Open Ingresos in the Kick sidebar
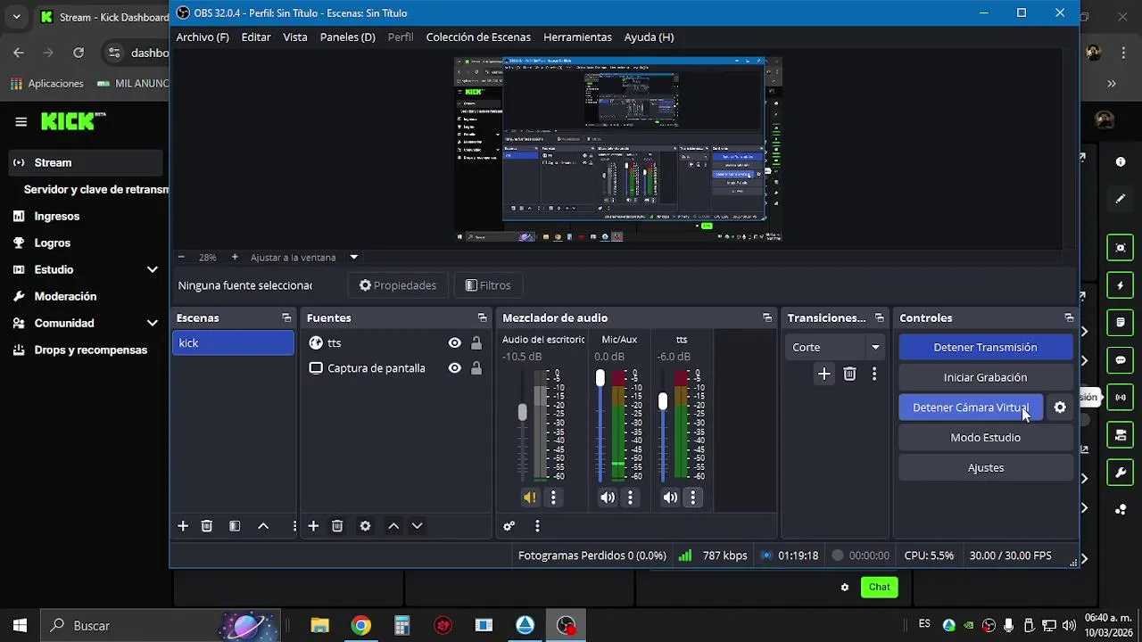Image resolution: width=1142 pixels, height=642 pixels. pyautogui.click(x=57, y=216)
